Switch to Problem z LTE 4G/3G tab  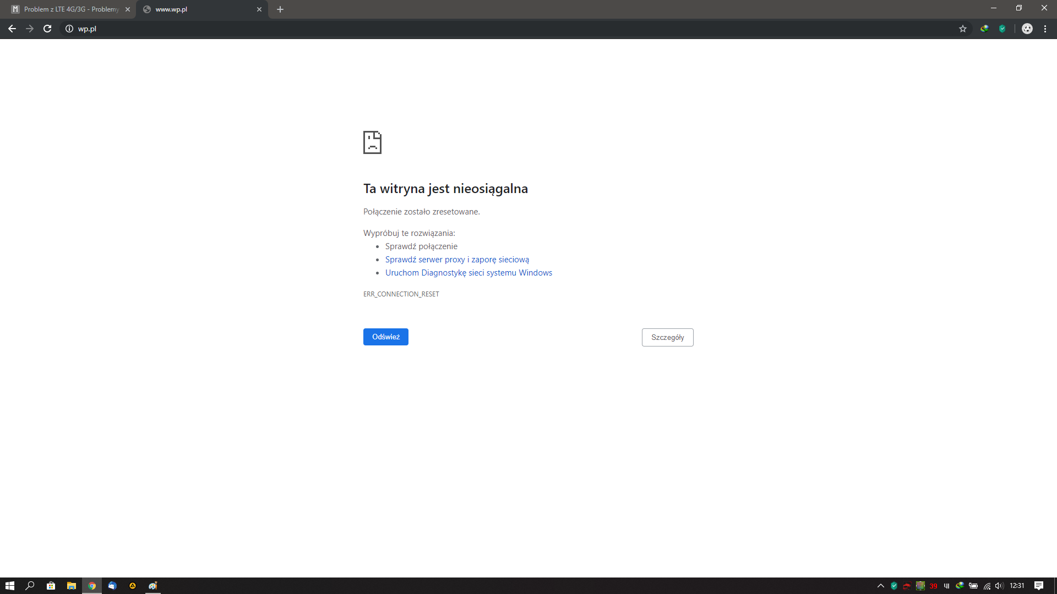pyautogui.click(x=71, y=9)
